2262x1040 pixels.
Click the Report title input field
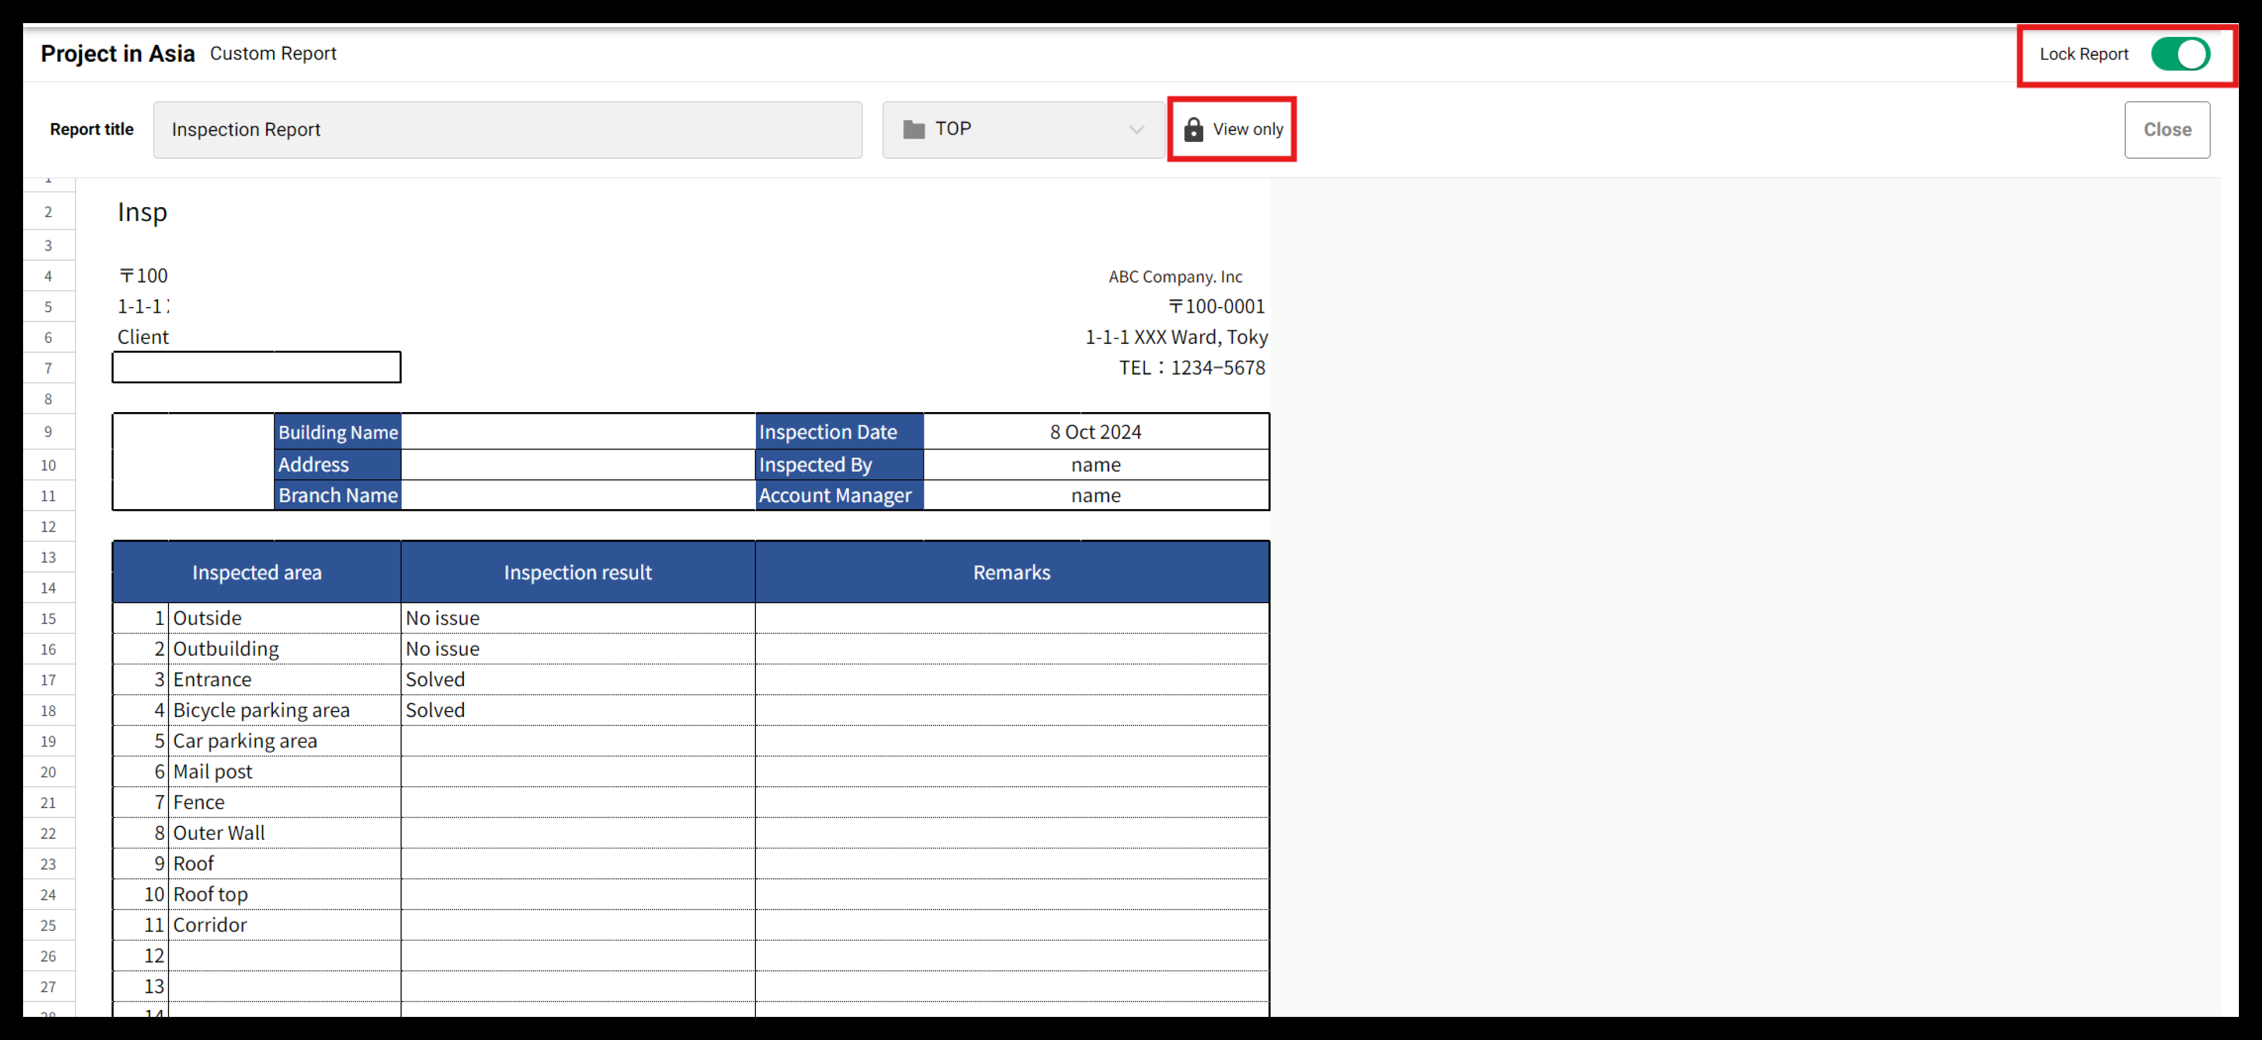pyautogui.click(x=507, y=130)
